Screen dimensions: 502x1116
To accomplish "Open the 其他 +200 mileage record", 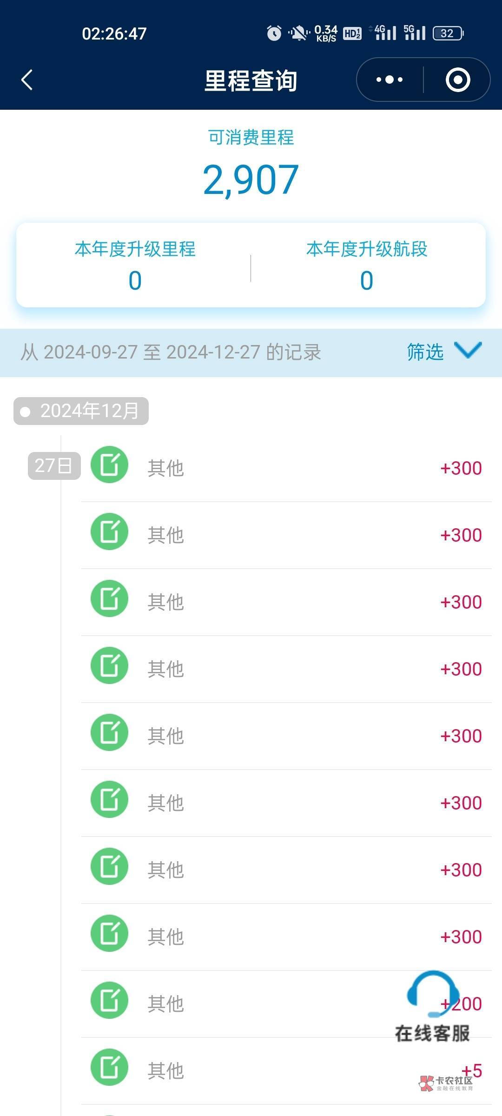I will coord(279,1004).
